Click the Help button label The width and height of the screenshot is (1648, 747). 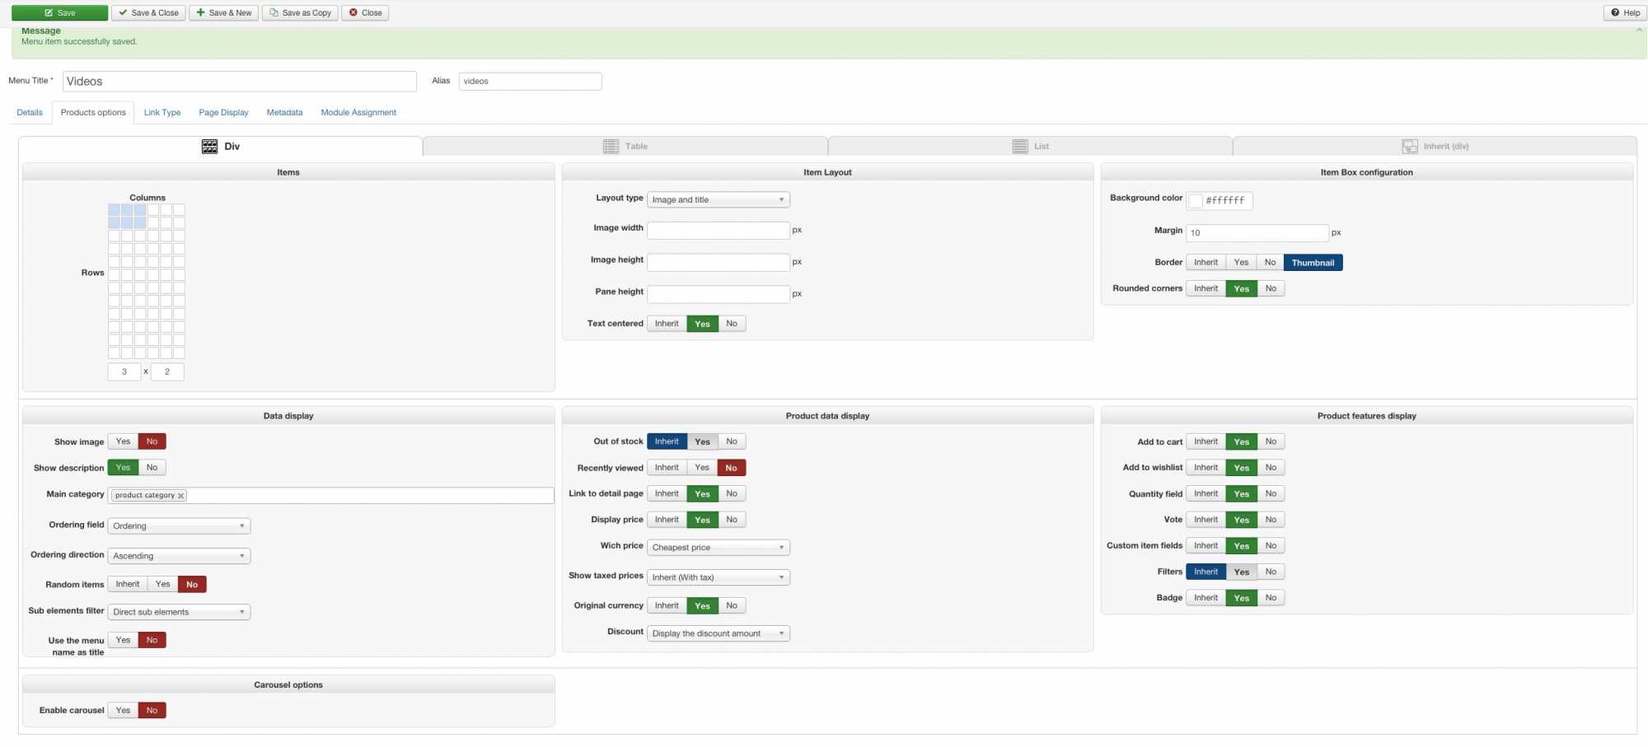tap(1632, 13)
